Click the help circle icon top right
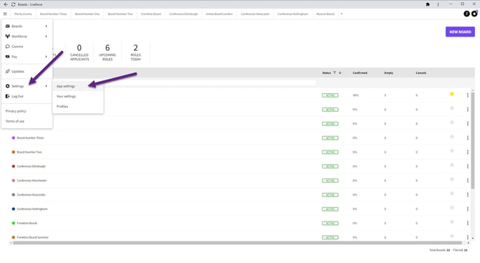The image size is (480, 263). [466, 14]
